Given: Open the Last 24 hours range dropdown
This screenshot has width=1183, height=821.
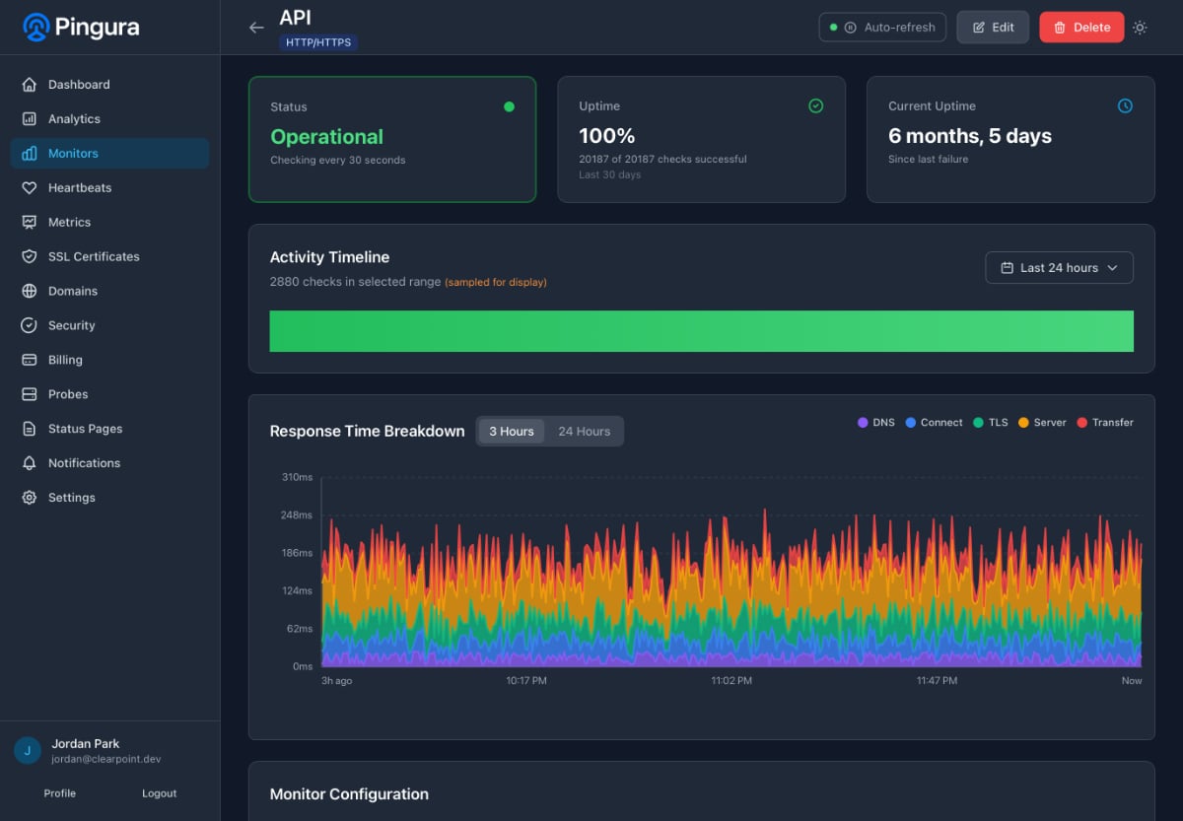Looking at the screenshot, I should pyautogui.click(x=1059, y=267).
